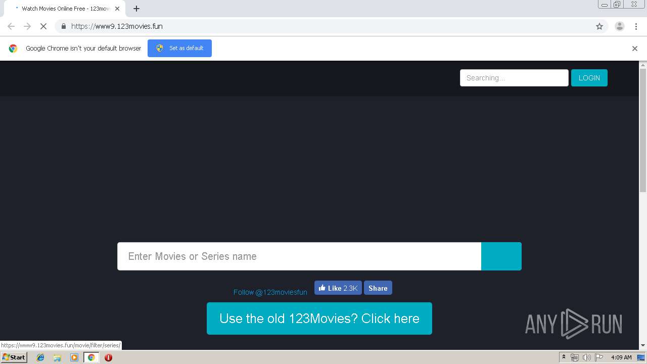Like the page on Facebook
Screen dimensions: 647x364
(x=338, y=288)
